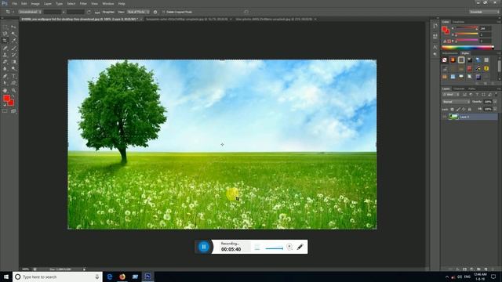Select the Magic Wand tool

(x=13, y=34)
